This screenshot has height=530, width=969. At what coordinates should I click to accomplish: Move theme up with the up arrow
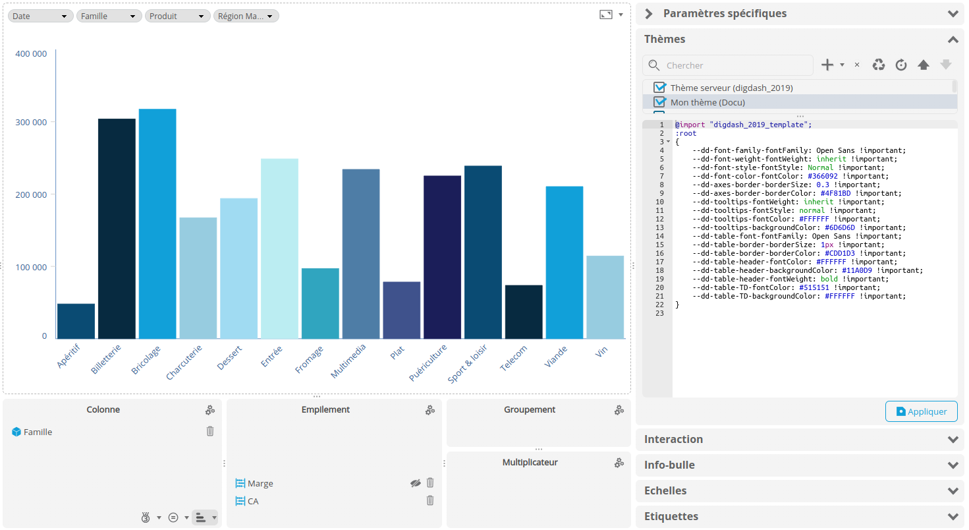(x=924, y=65)
